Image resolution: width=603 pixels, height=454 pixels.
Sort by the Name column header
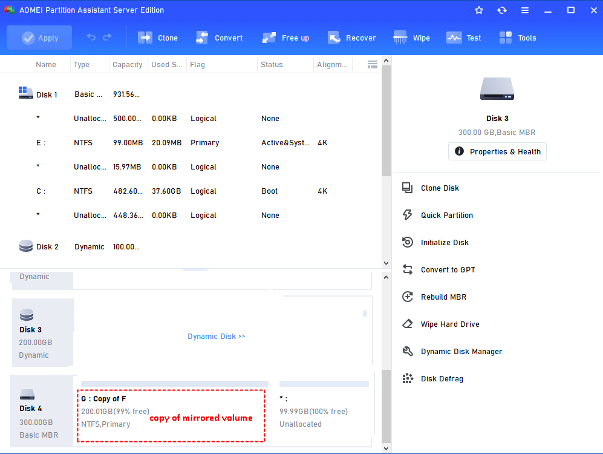46,65
